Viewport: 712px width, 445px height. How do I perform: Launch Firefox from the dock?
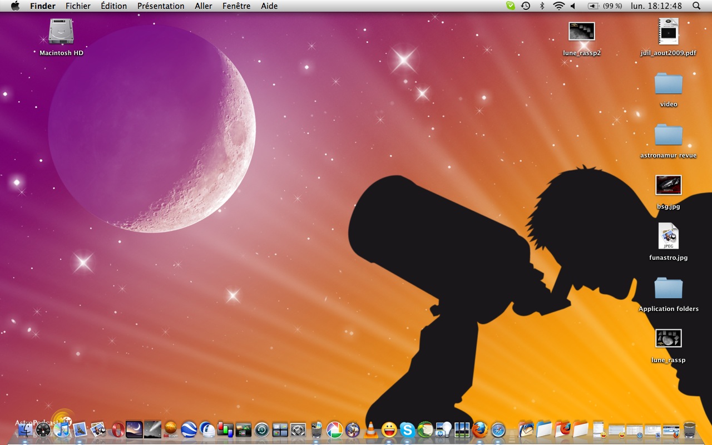[x=480, y=429]
